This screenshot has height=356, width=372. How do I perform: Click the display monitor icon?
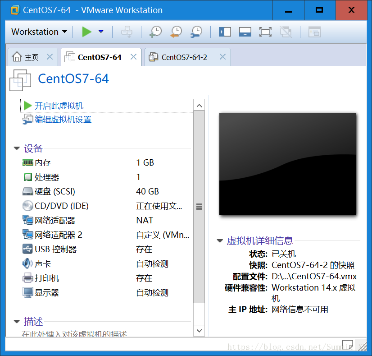28,292
